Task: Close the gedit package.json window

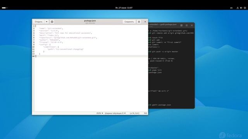Action: (145, 22)
